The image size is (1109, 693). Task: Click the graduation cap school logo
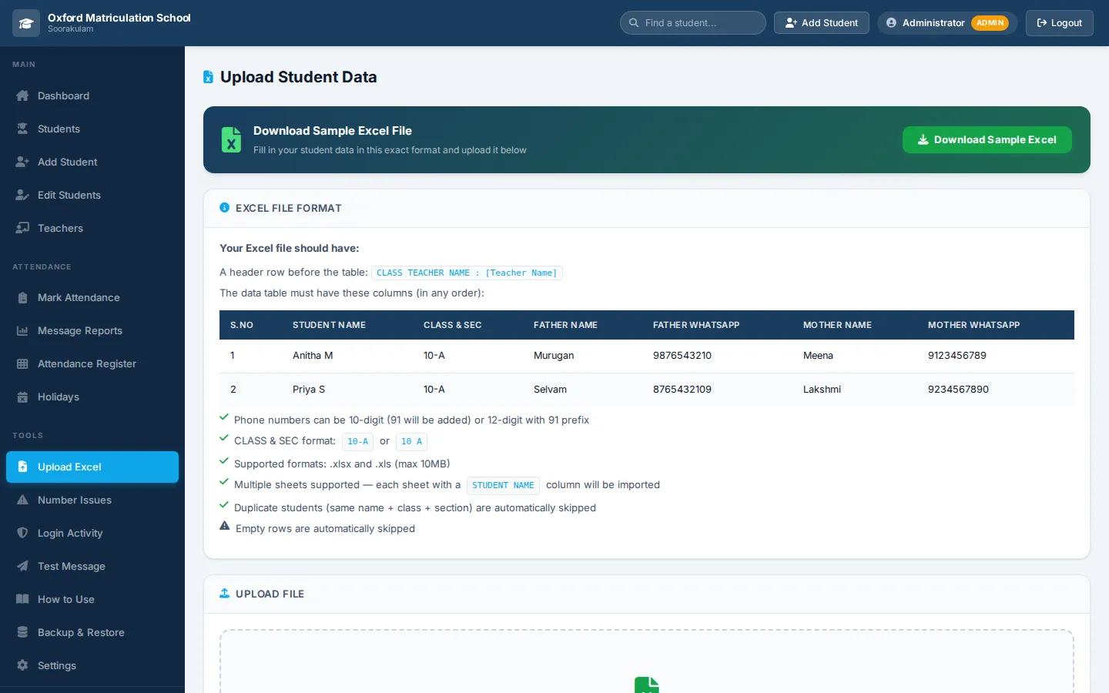coord(26,23)
